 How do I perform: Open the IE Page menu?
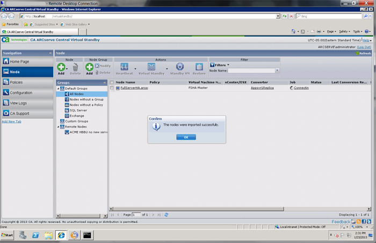(x=331, y=32)
